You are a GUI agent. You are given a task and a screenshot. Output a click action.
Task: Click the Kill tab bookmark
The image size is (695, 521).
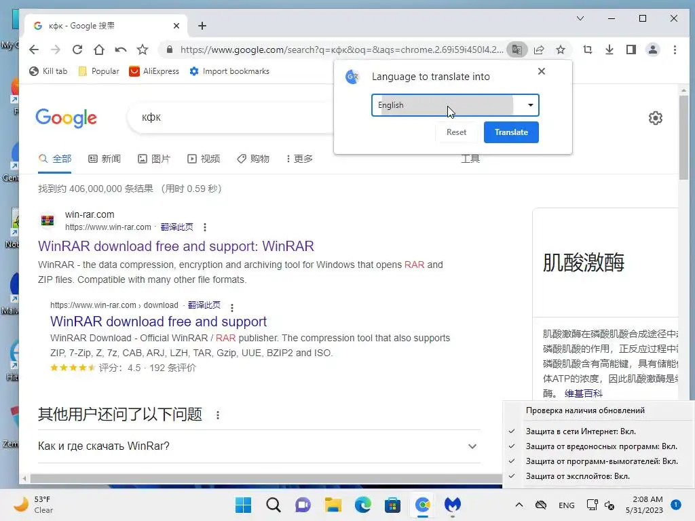click(x=48, y=71)
